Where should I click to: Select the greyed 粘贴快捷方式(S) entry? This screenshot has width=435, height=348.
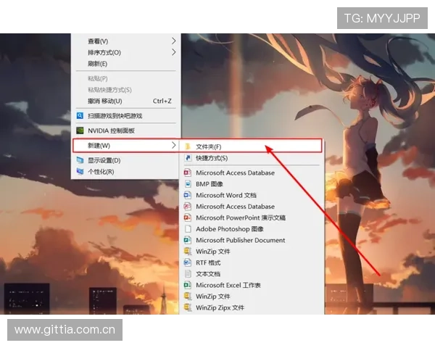point(126,90)
